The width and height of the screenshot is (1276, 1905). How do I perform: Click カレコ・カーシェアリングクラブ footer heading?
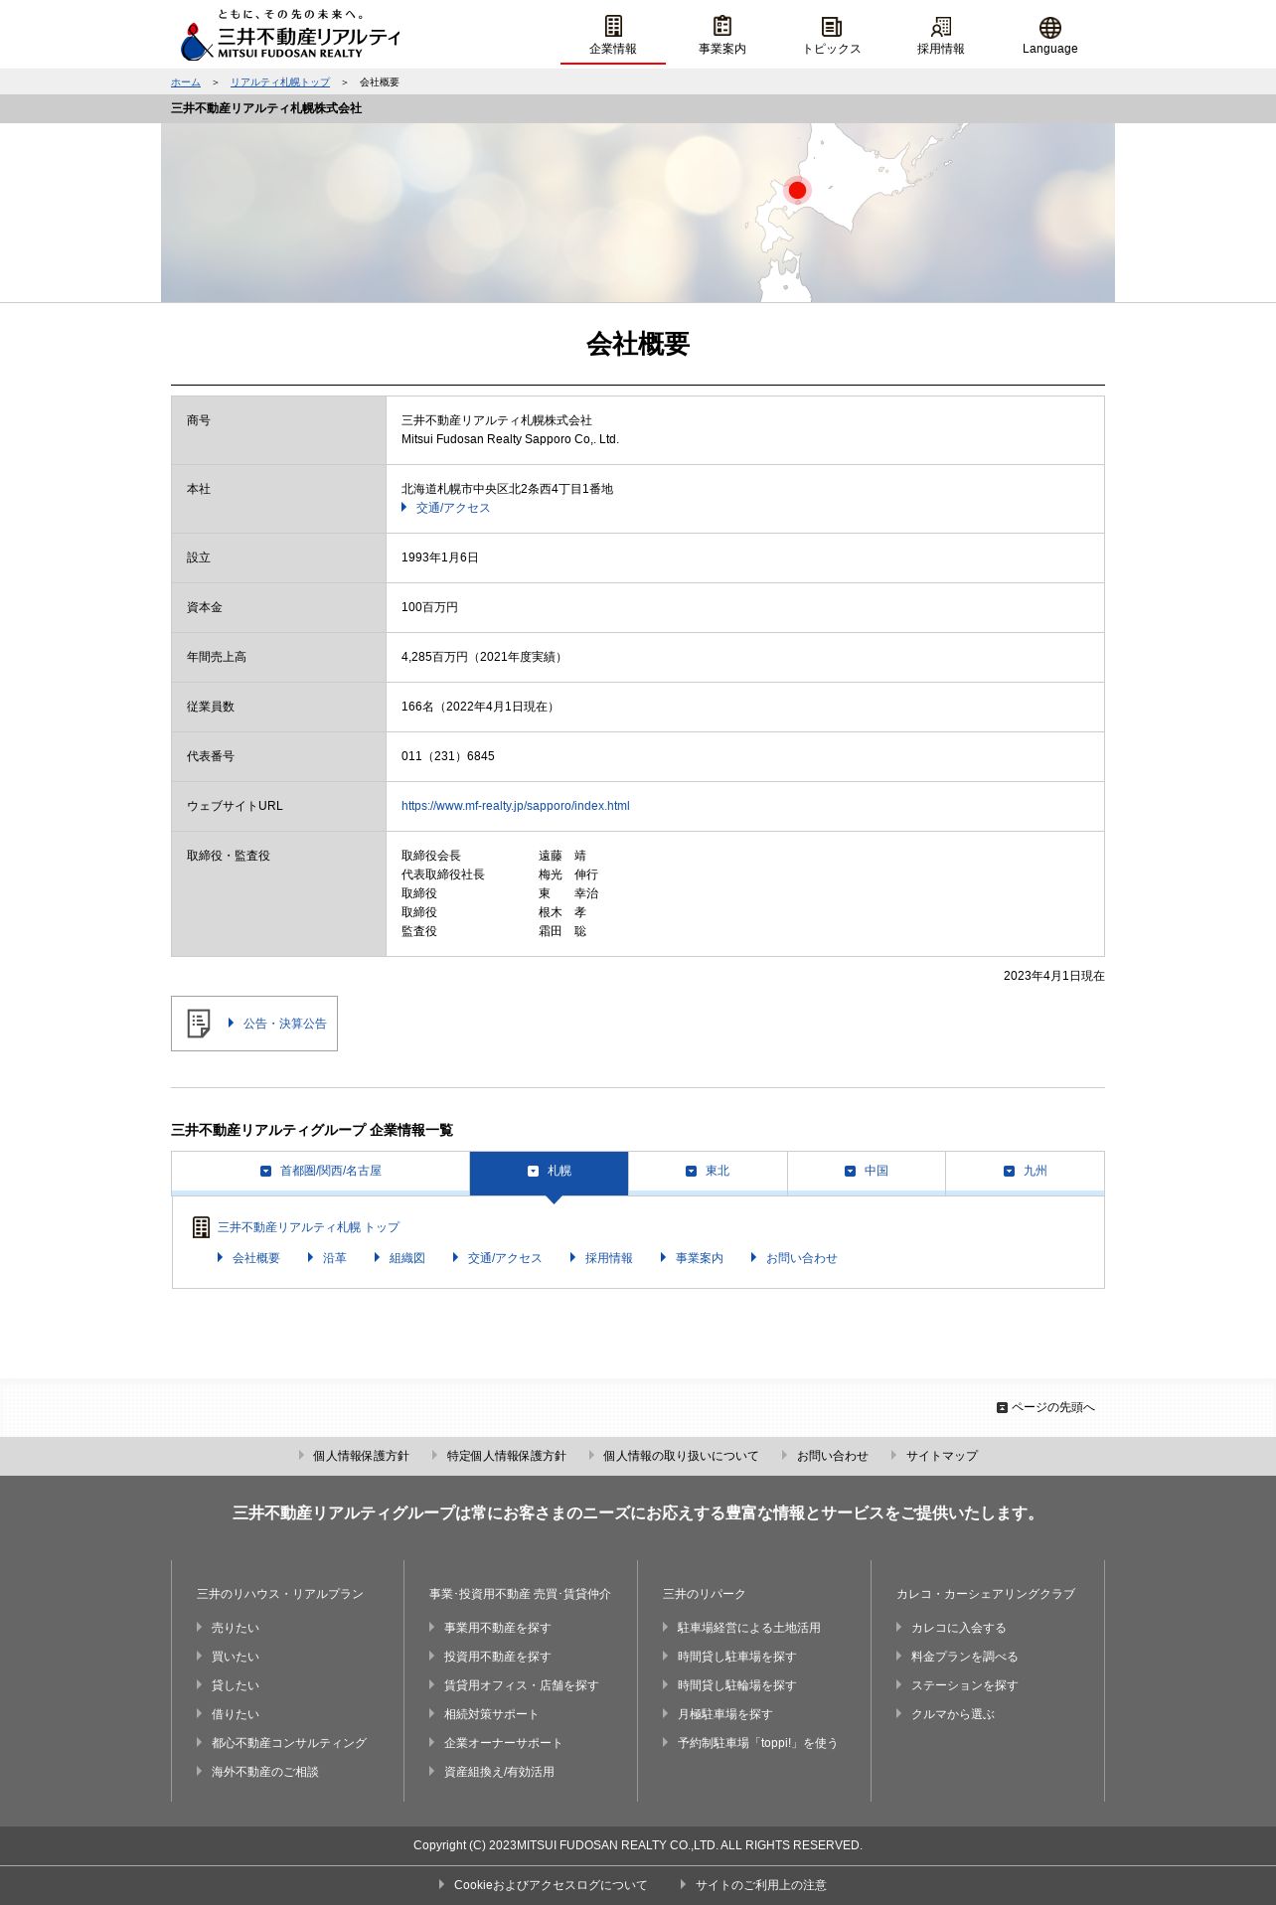pyautogui.click(x=986, y=1594)
